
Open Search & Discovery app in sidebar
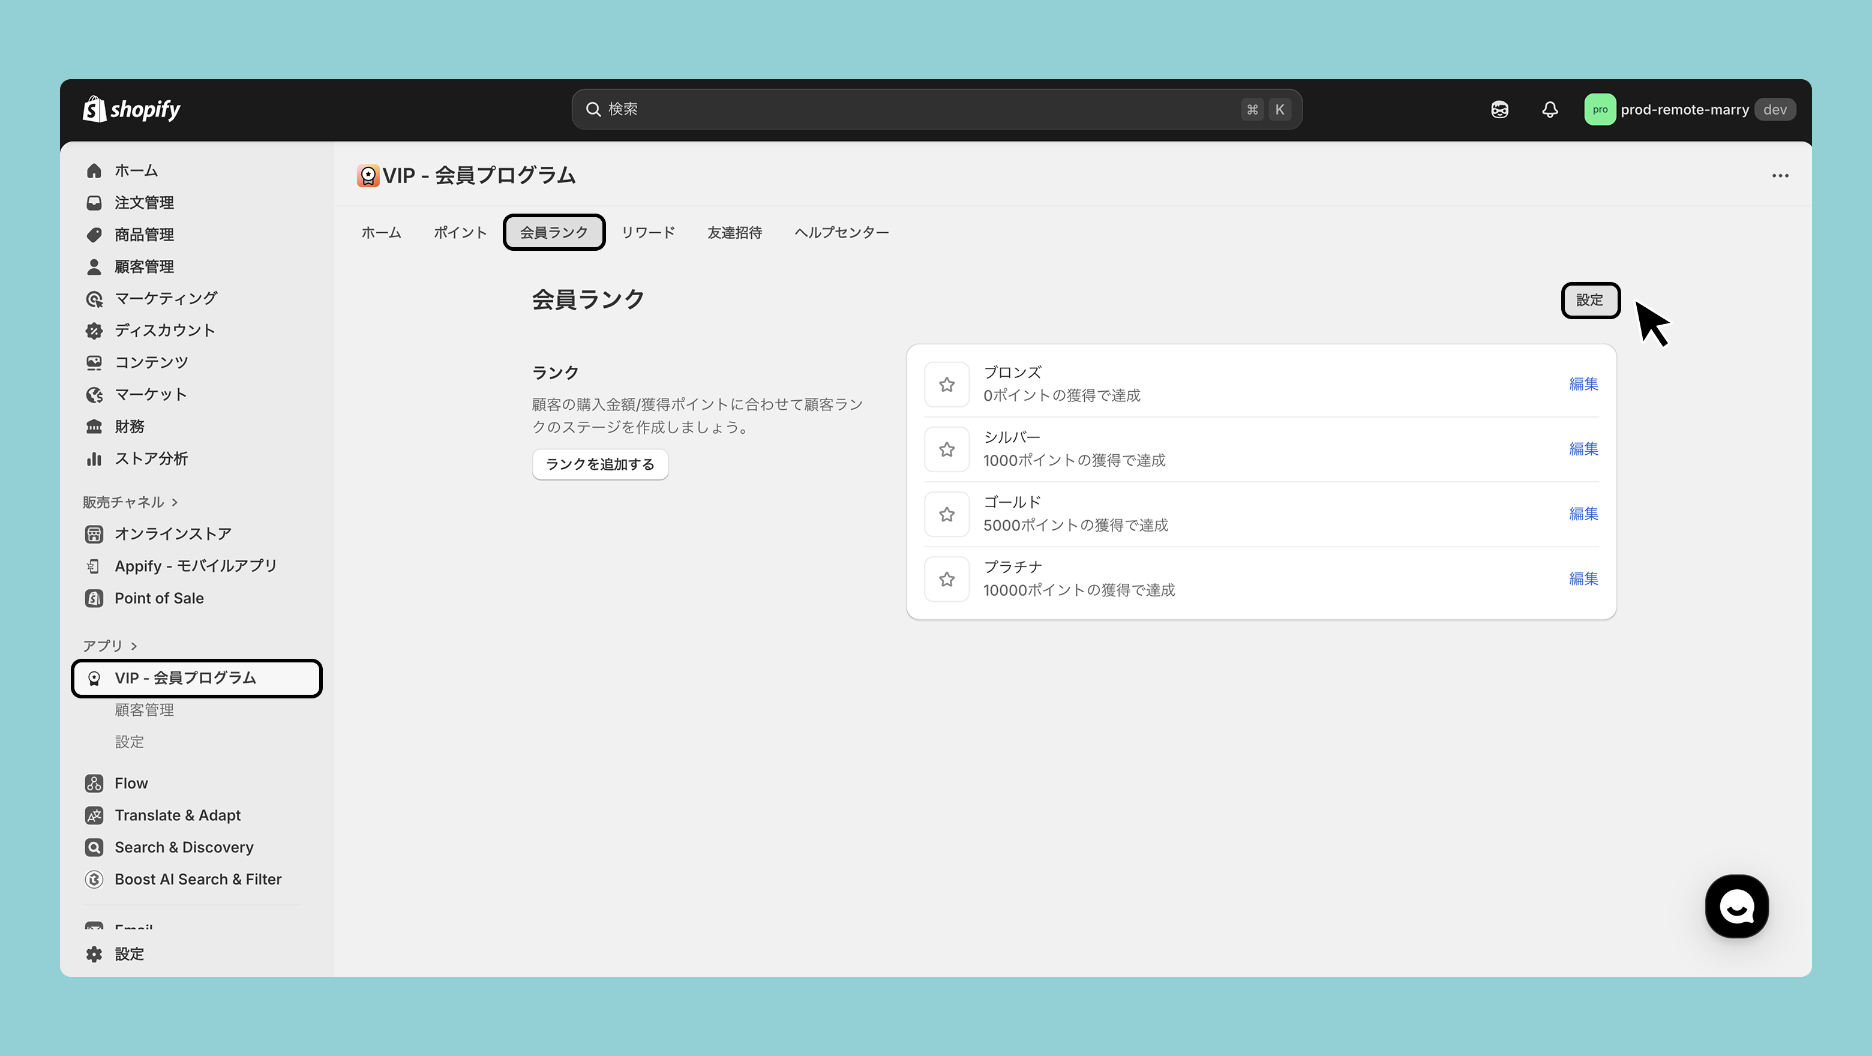[184, 847]
